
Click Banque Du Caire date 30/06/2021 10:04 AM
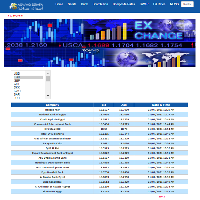point(161,144)
